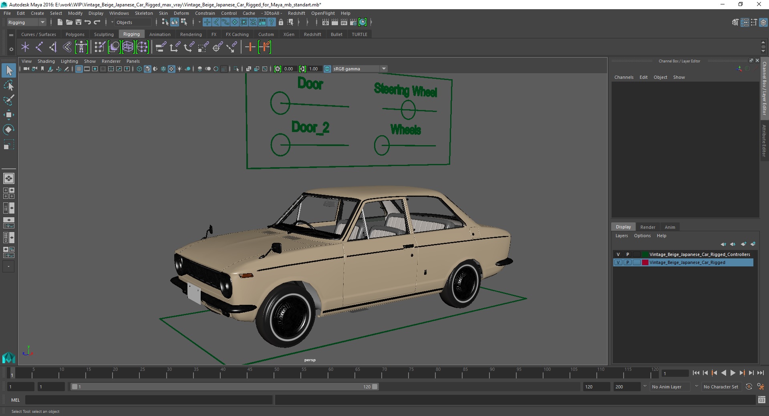Start IPR render from status line
The width and height of the screenshot is (769, 416).
(x=344, y=22)
